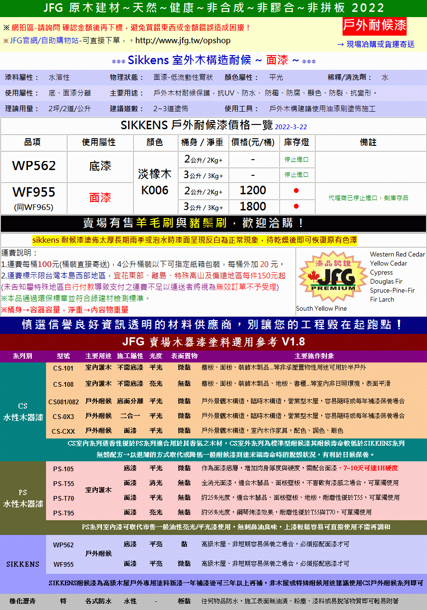Screen dimensions: 427x610
Task: Select the PS-T70 model label
Action: click(x=63, y=498)
